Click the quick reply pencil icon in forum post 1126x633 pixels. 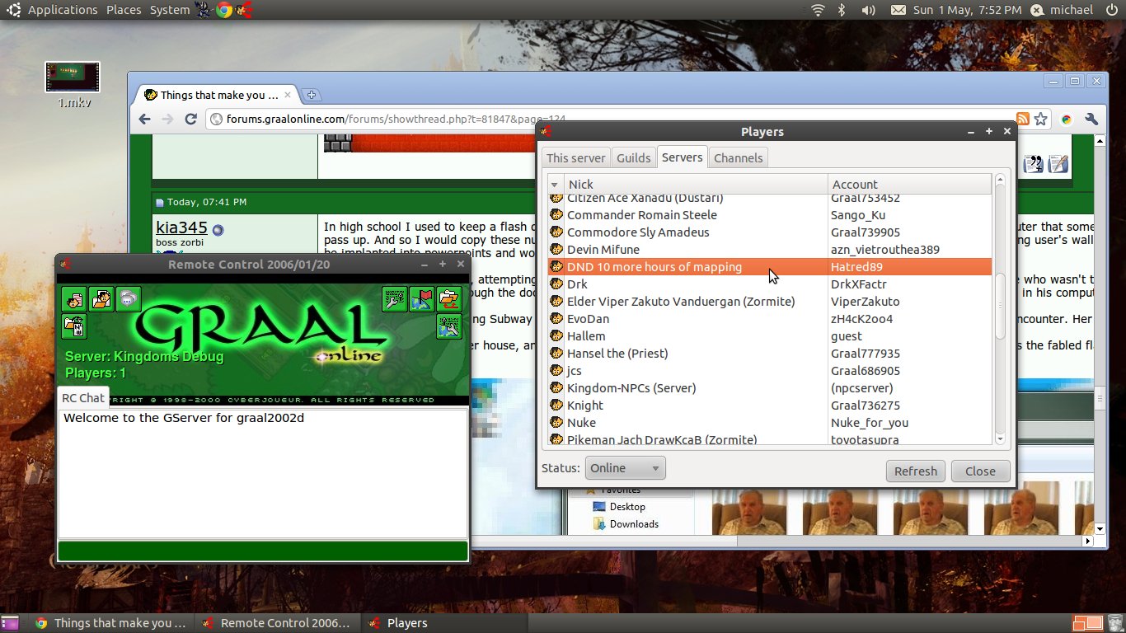[1058, 163]
